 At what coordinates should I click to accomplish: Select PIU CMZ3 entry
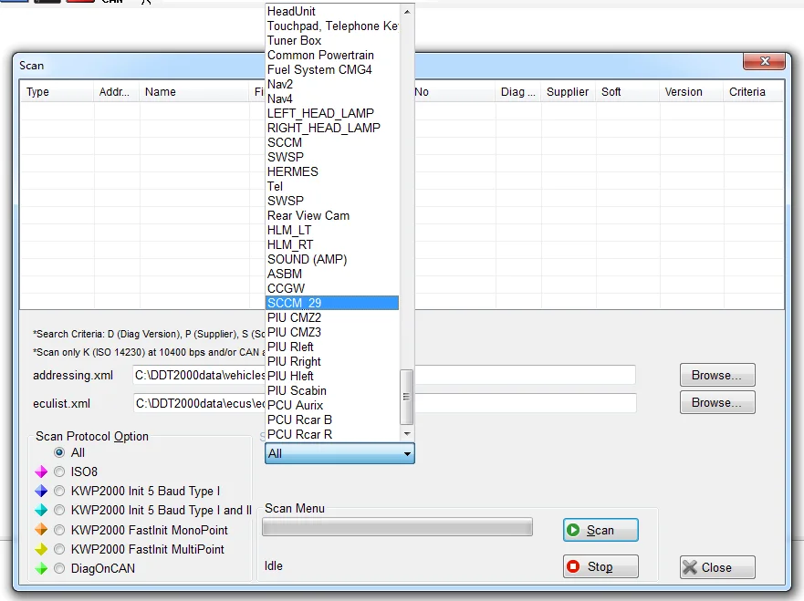(x=332, y=332)
